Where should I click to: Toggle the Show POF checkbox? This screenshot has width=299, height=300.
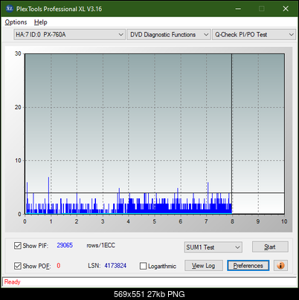pyautogui.click(x=18, y=266)
